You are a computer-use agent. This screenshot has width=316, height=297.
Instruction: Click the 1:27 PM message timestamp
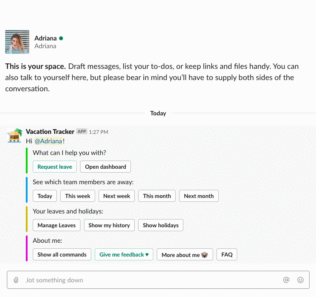coord(99,132)
